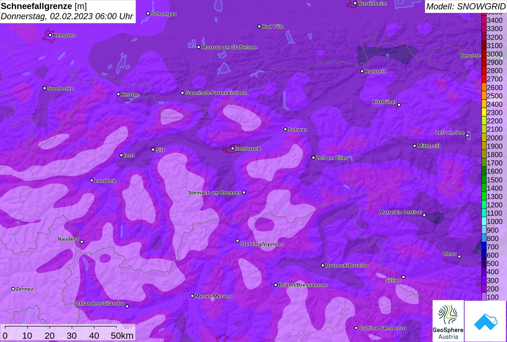Click the Schneefallgrenze title text
Image resolution: width=507 pixels, height=342 pixels.
(37, 6)
